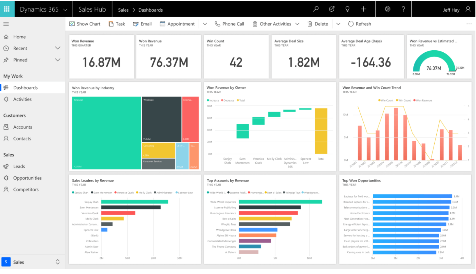The width and height of the screenshot is (476, 274).
Task: Open the dropdown arrow after Delete
Action: (x=338, y=24)
